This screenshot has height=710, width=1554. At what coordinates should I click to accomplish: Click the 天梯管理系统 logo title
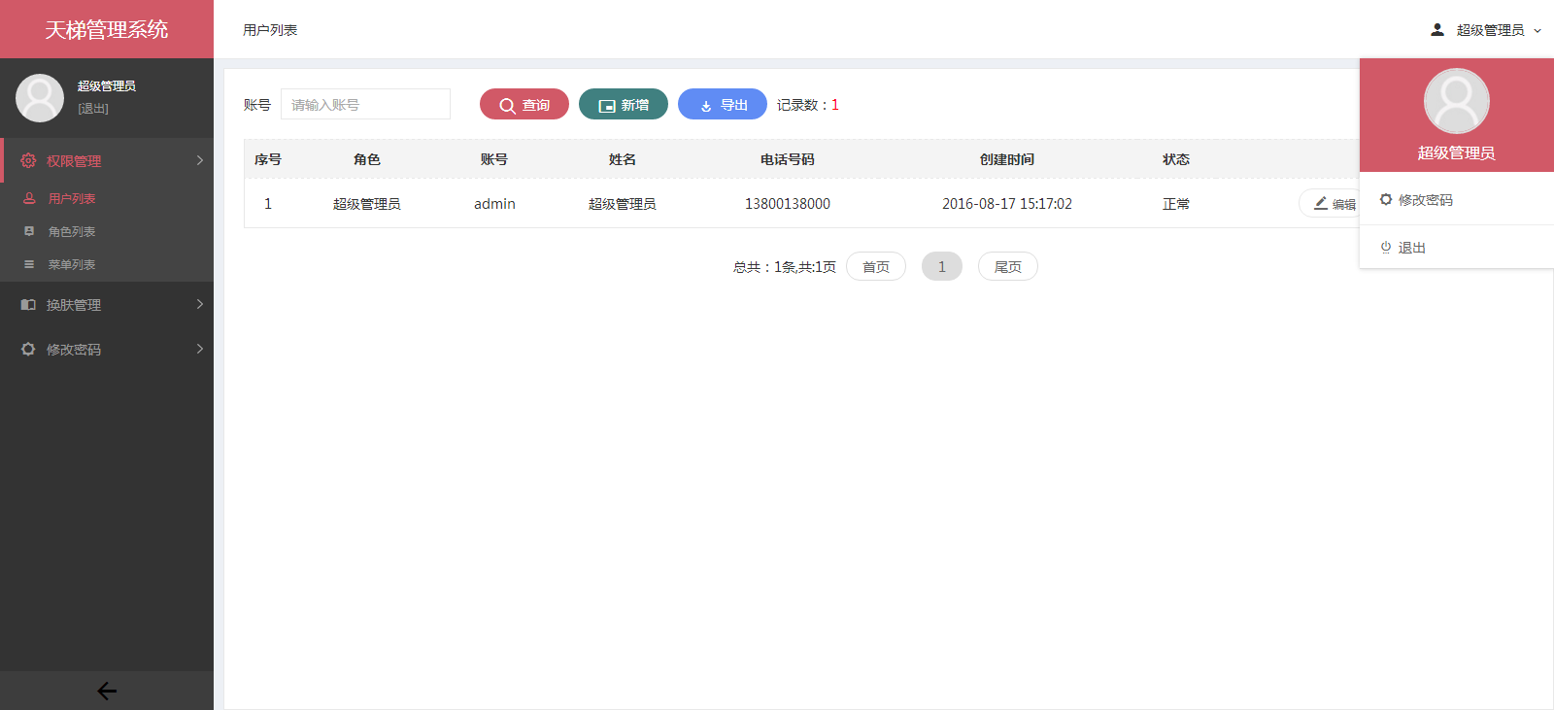[107, 30]
